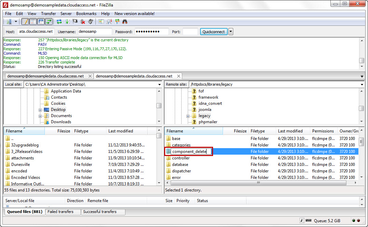Image resolution: width=368 pixels, height=227 pixels.
Task: Click the Quickconnect button
Action: (x=213, y=32)
